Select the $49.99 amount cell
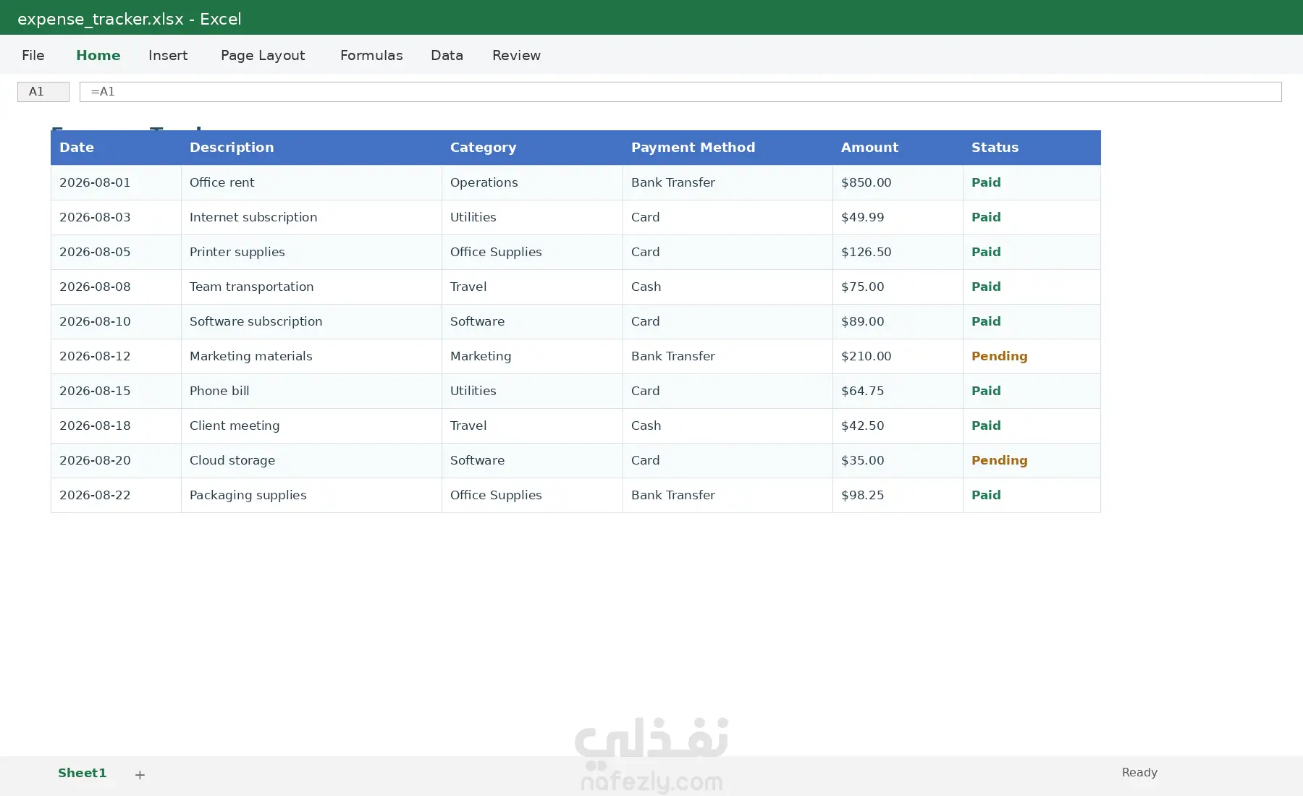This screenshot has width=1303, height=796. [898, 217]
